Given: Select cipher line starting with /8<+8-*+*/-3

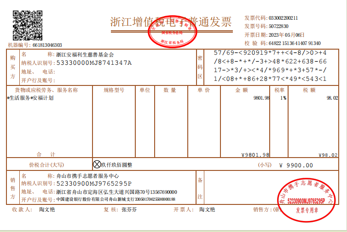Looking at the screenshot, I should [270, 62].
